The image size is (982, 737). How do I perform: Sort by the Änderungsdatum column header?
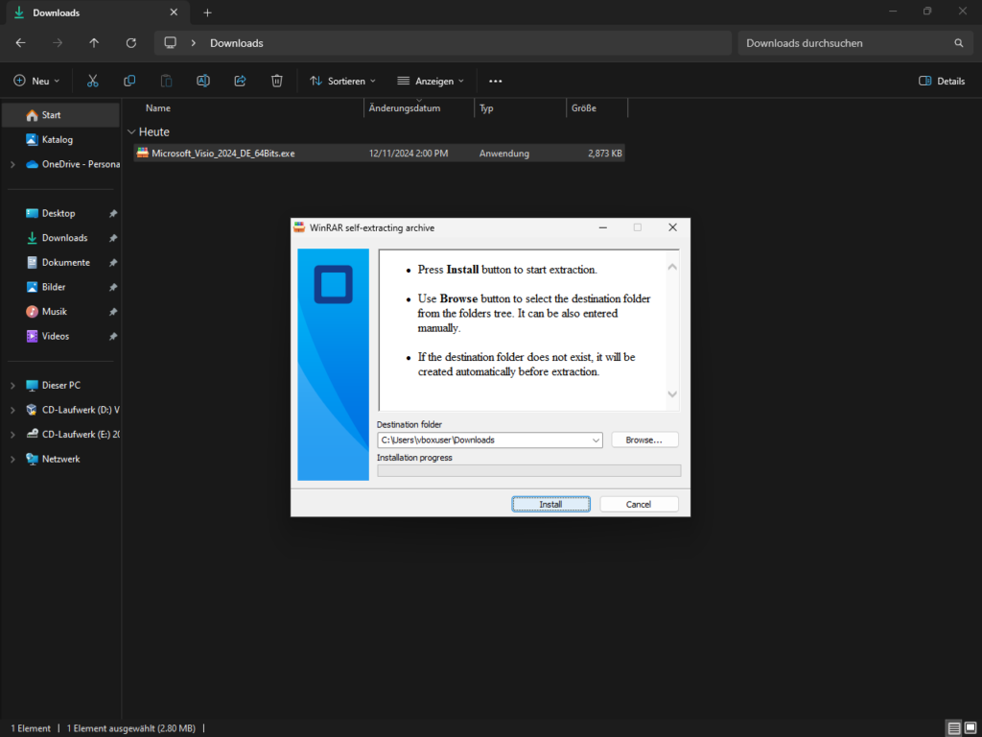click(418, 108)
